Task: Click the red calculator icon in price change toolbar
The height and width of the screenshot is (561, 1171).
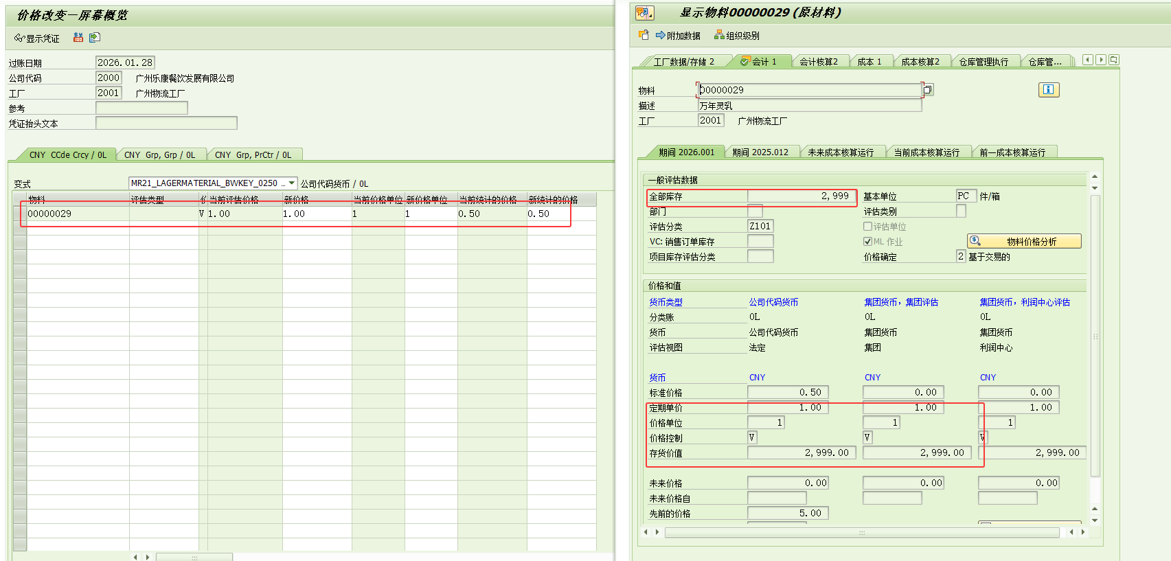Action: point(78,38)
